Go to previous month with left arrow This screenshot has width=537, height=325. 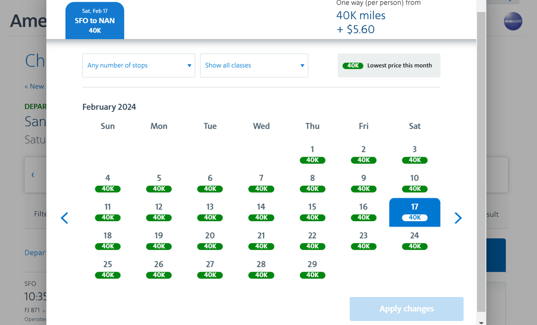coord(64,218)
